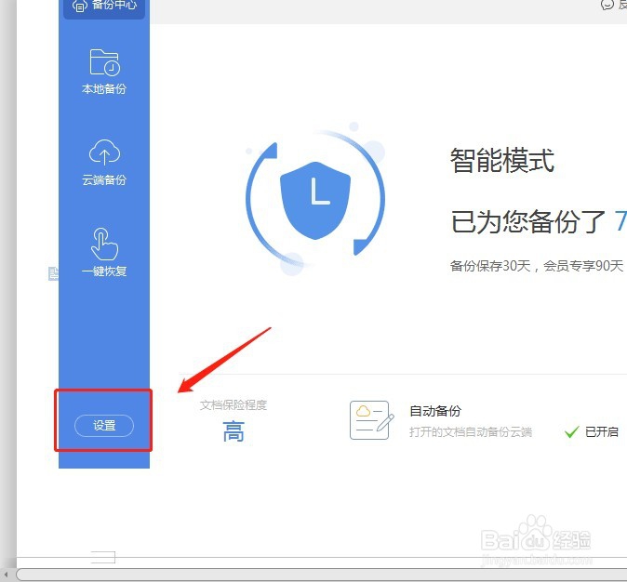
Task: Click 打开的文档自动备份云端 description
Action: [x=471, y=431]
